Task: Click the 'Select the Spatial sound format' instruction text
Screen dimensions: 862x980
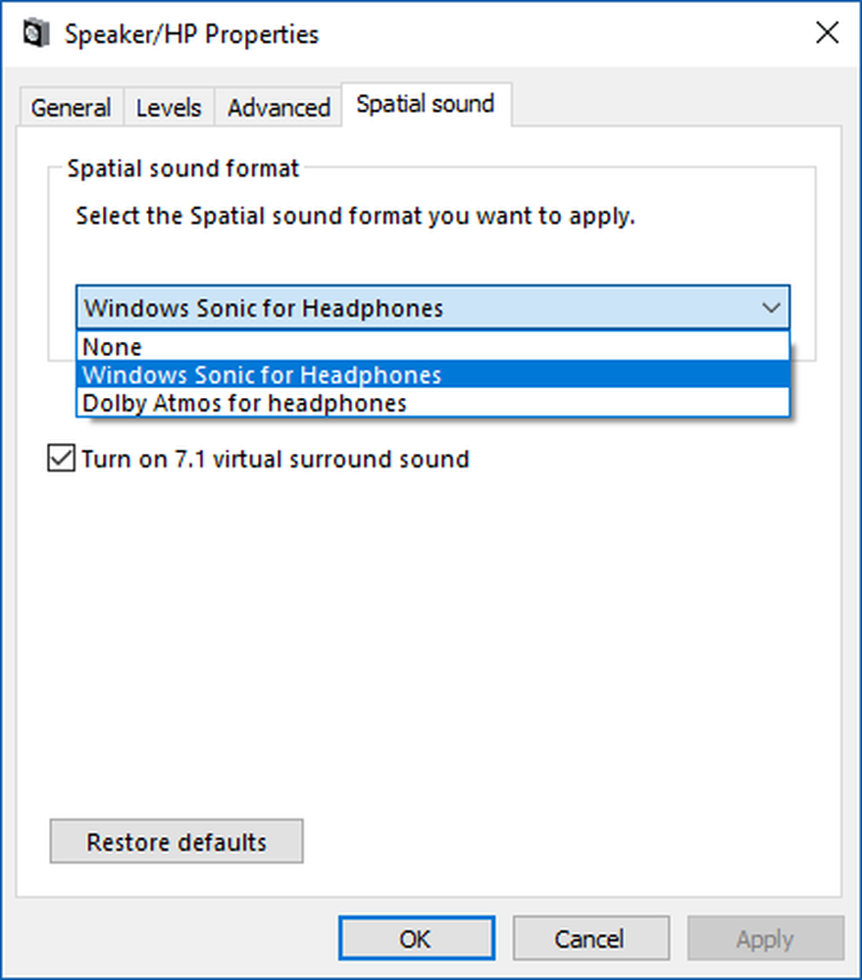Action: point(356,216)
